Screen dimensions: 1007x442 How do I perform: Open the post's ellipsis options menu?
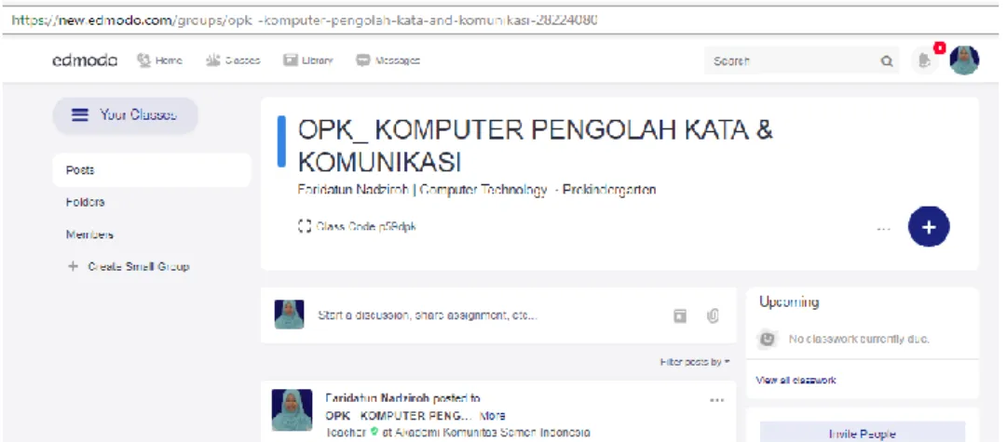(x=716, y=400)
